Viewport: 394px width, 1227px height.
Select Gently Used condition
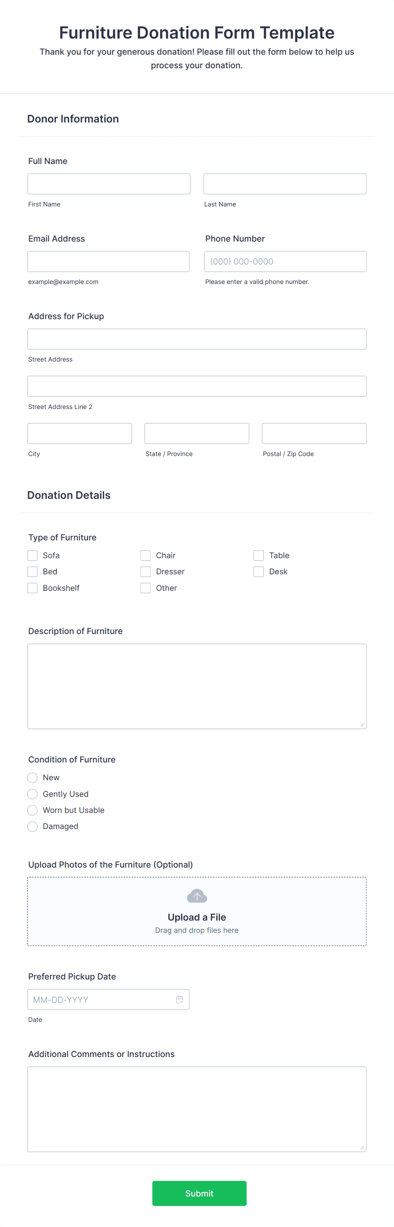pyautogui.click(x=32, y=793)
